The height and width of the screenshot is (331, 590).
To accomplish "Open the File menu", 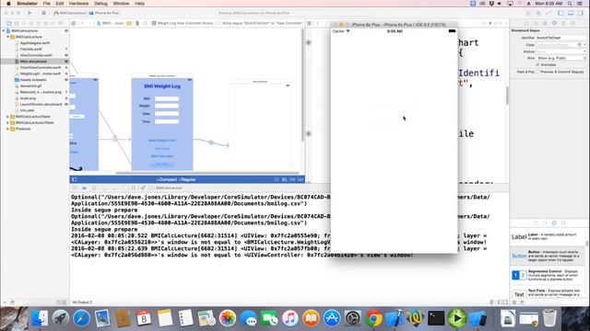I will 47,4.
